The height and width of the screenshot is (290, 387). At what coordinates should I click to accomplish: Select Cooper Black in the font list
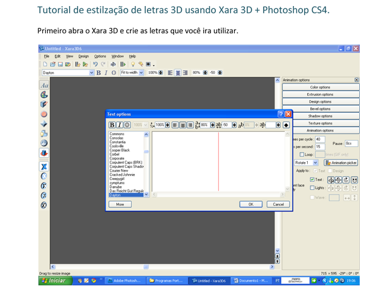coord(120,150)
